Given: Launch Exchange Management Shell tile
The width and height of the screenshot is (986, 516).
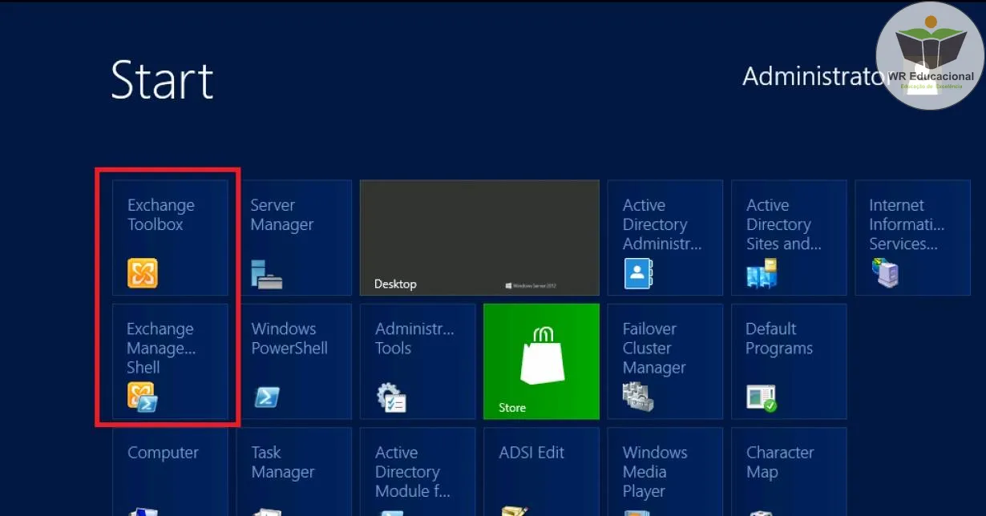Looking at the screenshot, I should click(170, 361).
